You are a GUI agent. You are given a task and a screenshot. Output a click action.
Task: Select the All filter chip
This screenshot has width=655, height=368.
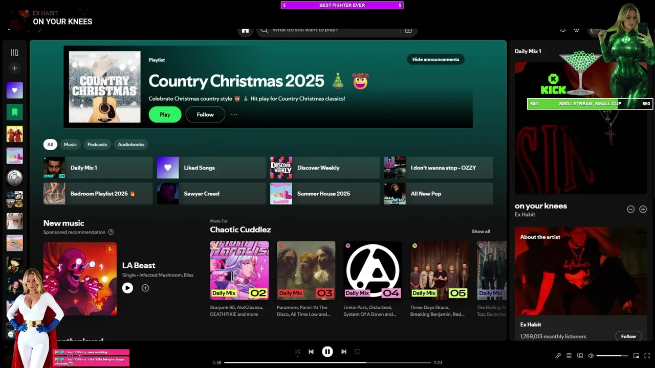50,145
